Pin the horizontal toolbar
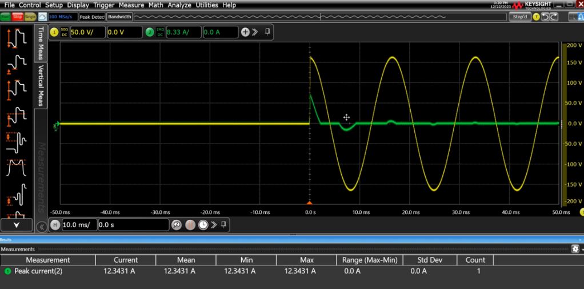Screen dimensions: 584x289 pos(224,225)
